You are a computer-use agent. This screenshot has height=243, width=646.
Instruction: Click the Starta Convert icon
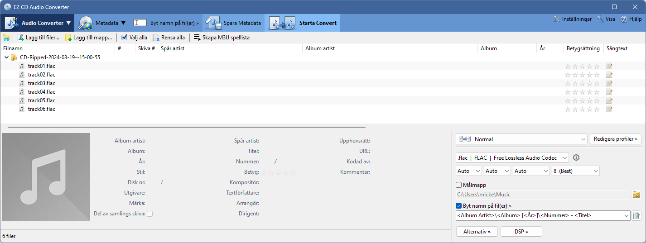(282, 23)
